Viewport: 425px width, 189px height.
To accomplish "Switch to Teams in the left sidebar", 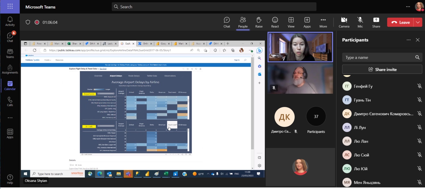I will 10,53.
